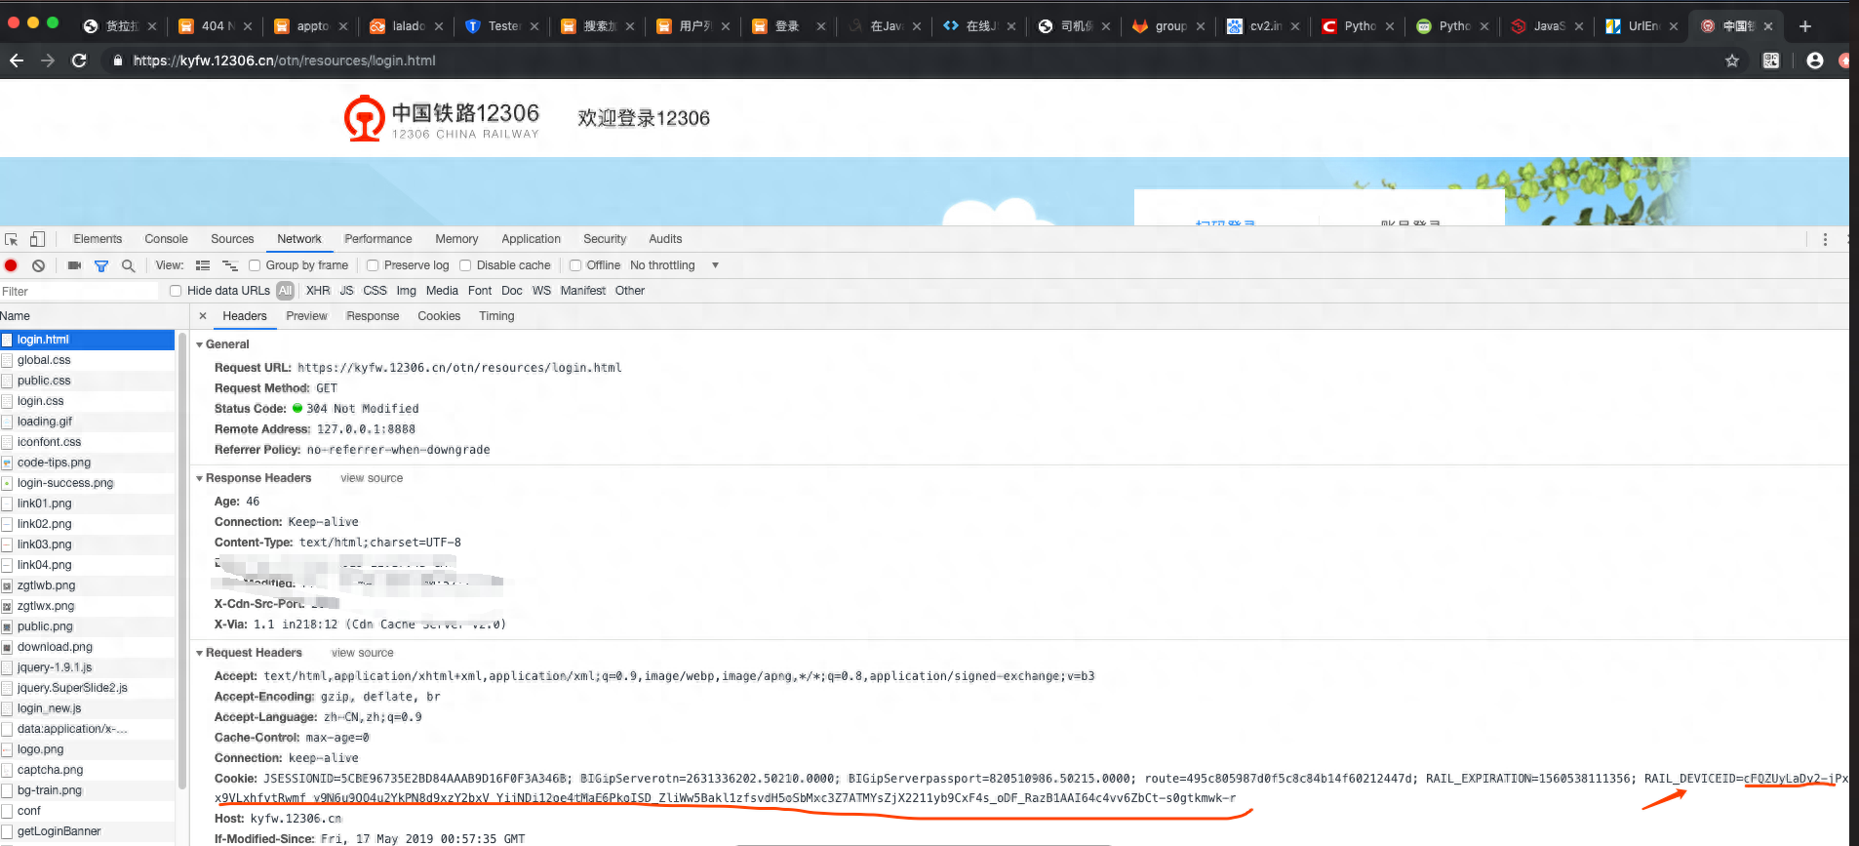Filter requests by Doc type

(512, 291)
